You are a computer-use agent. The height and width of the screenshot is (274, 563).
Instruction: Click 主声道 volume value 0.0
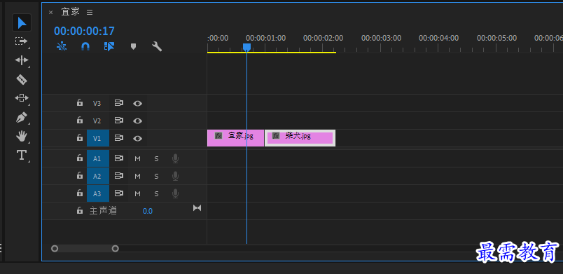(x=148, y=211)
